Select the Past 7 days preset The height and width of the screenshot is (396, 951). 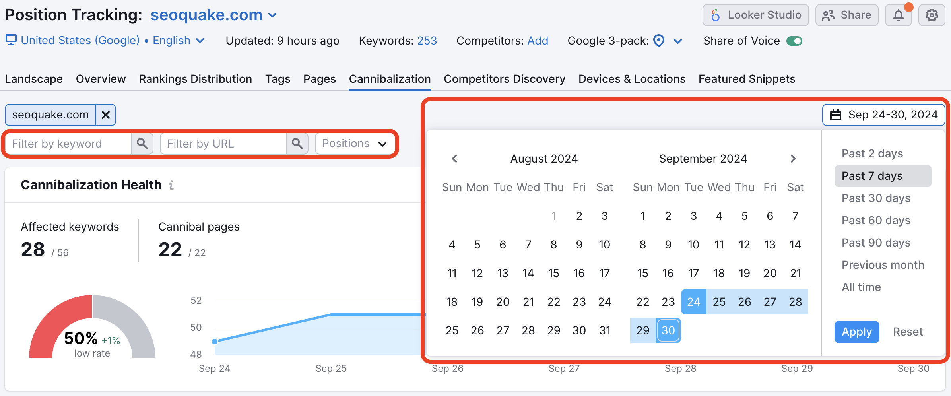pos(883,176)
